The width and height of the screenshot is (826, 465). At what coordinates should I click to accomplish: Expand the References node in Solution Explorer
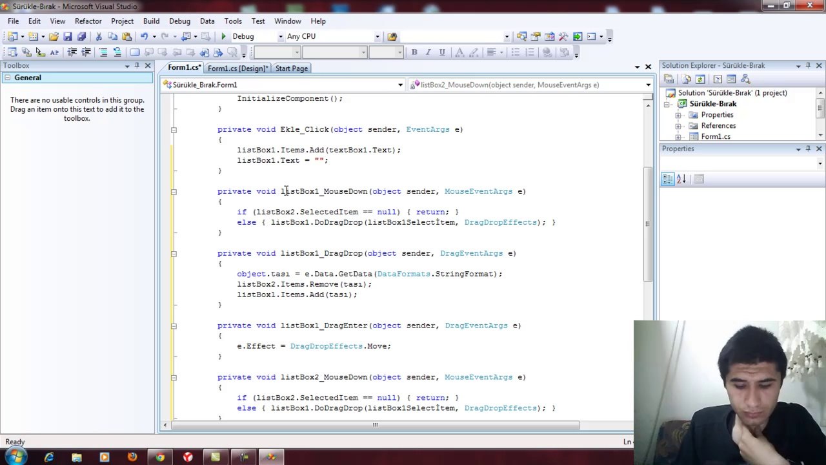point(678,126)
